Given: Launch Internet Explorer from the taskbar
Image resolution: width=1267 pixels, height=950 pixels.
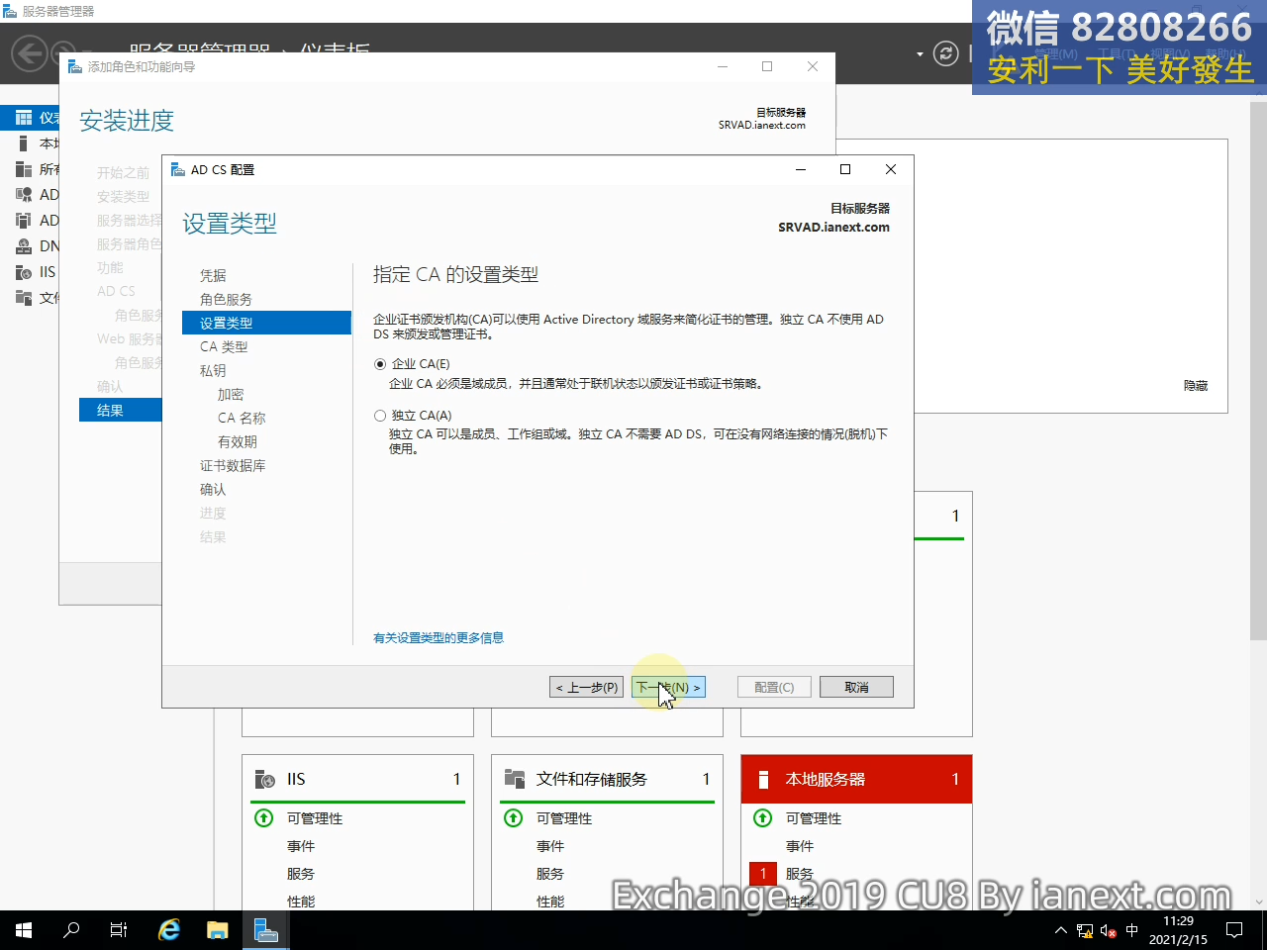Looking at the screenshot, I should (169, 930).
